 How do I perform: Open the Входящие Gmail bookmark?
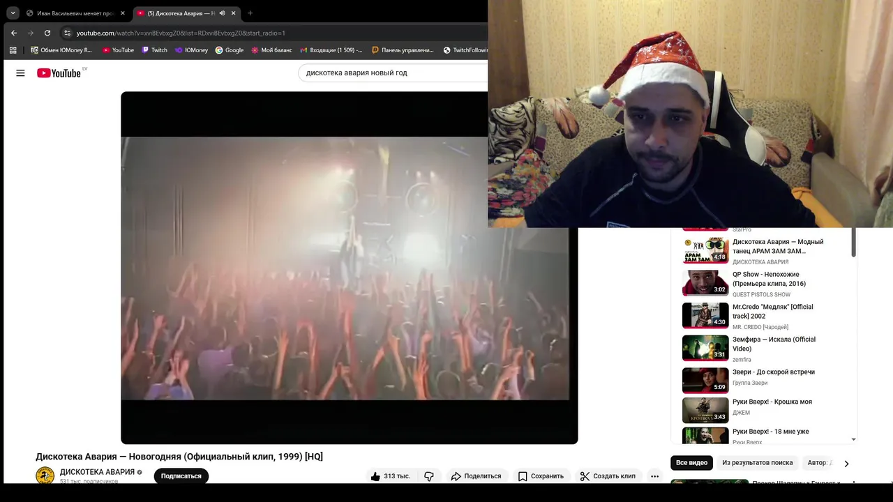point(331,50)
